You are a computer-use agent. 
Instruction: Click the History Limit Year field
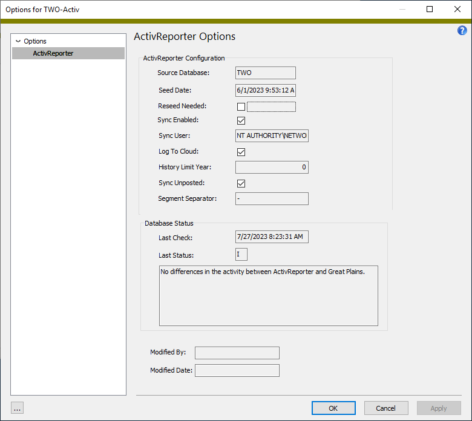tap(272, 168)
